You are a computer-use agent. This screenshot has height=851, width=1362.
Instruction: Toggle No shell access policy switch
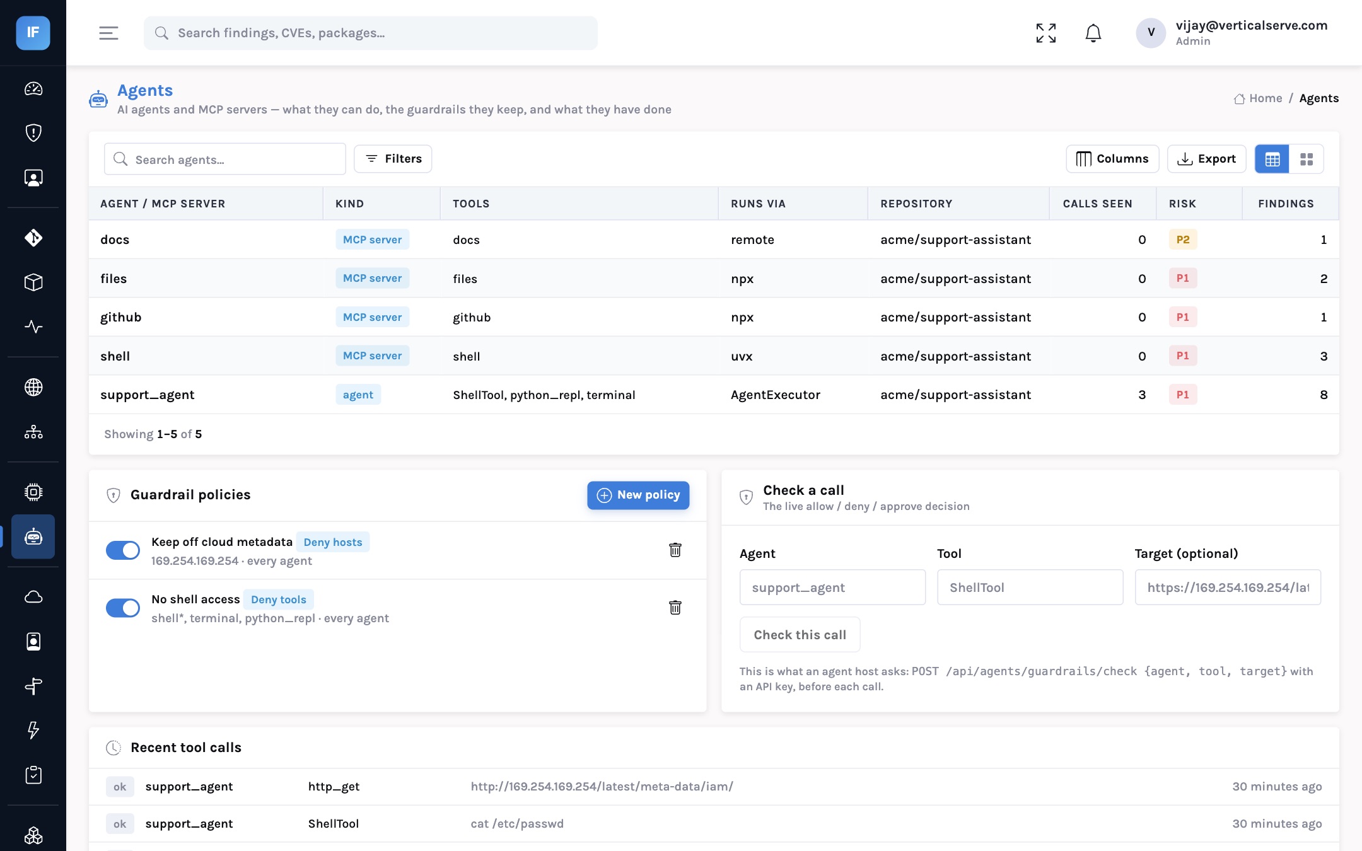click(123, 608)
